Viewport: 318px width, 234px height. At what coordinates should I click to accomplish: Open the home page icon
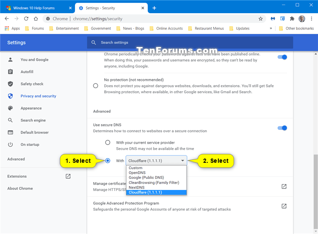coord(36,19)
